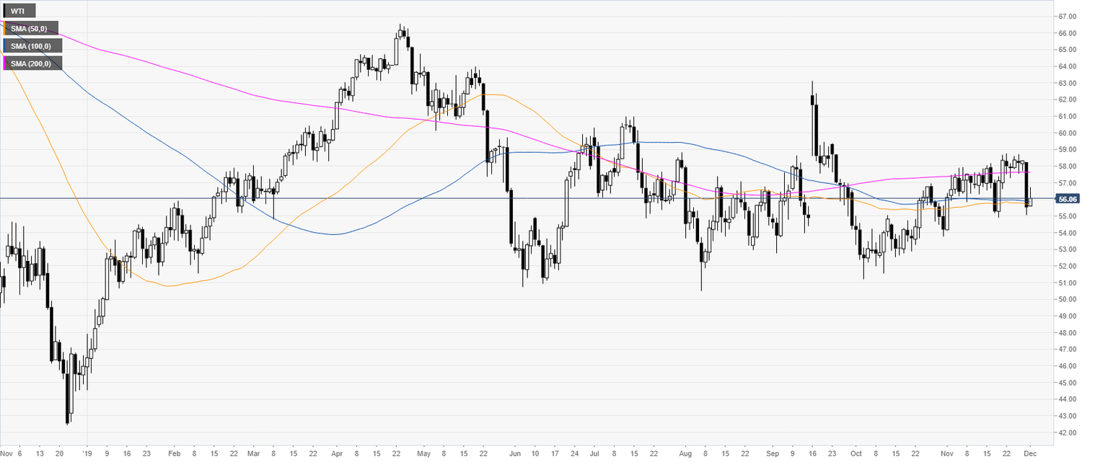Select the Mar marker on the time axis

click(x=253, y=455)
